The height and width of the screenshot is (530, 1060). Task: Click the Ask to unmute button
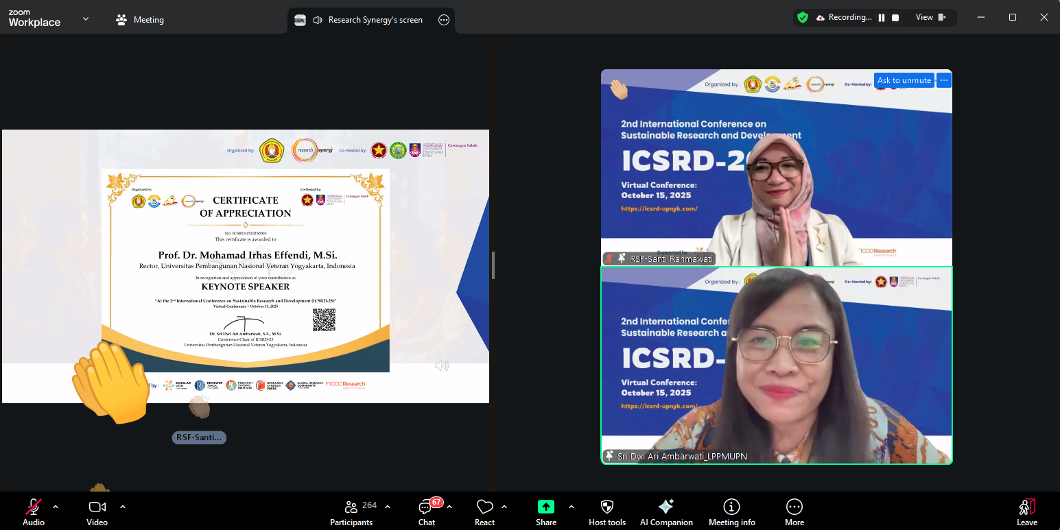tap(904, 80)
